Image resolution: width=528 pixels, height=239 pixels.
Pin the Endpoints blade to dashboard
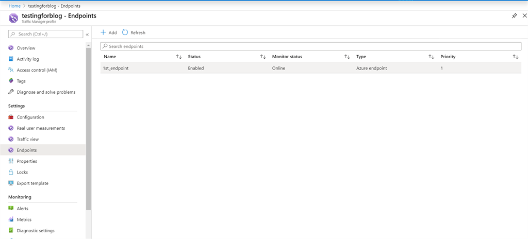tap(514, 16)
